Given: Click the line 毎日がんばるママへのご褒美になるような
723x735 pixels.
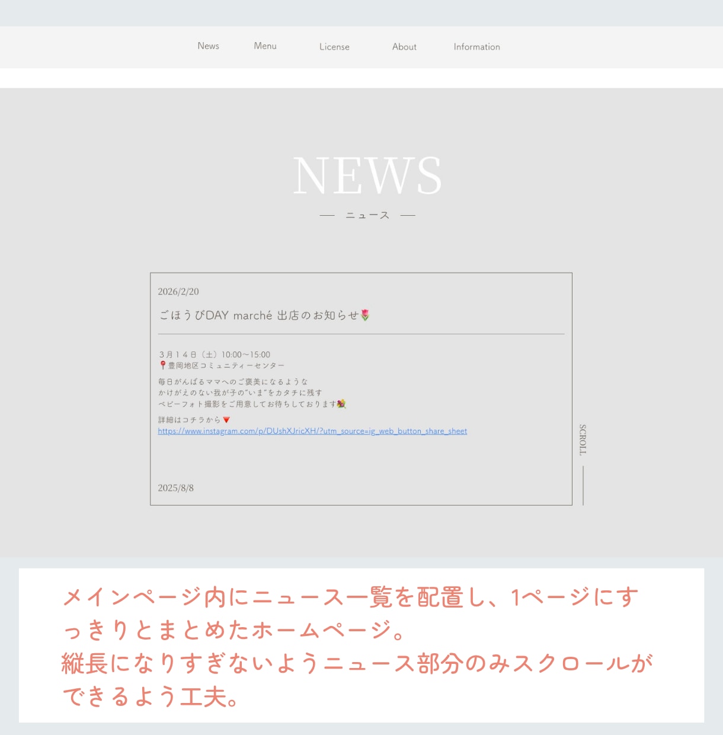Looking at the screenshot, I should pyautogui.click(x=233, y=382).
